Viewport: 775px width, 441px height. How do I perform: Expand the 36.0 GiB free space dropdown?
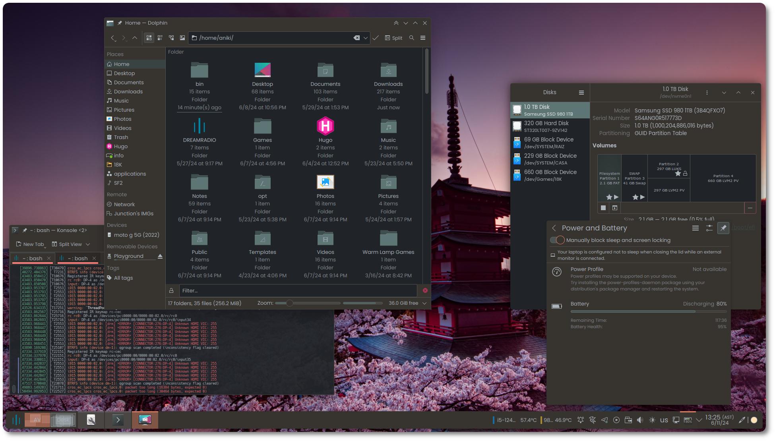tap(425, 303)
